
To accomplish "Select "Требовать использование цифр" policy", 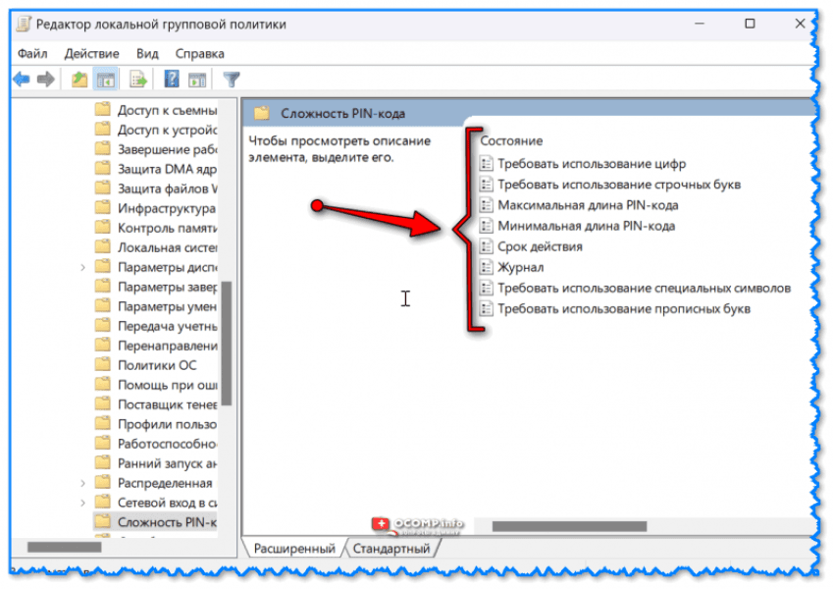I will (x=591, y=164).
